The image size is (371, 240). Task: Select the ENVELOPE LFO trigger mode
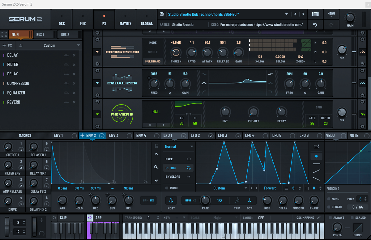coord(178,177)
